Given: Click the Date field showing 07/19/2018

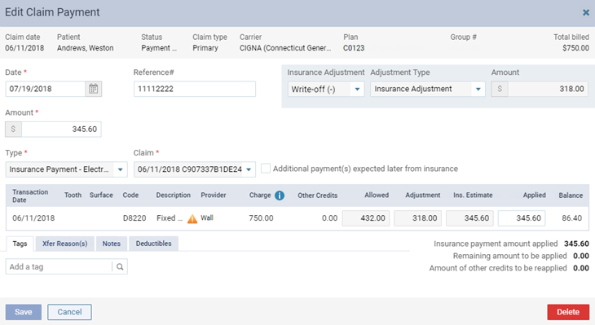Looking at the screenshot, I should point(45,89).
